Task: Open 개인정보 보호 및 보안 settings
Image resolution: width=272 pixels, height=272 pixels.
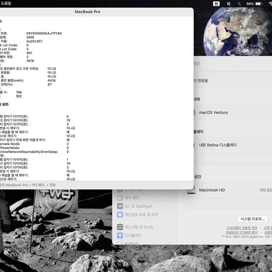Action: (x=137, y=214)
